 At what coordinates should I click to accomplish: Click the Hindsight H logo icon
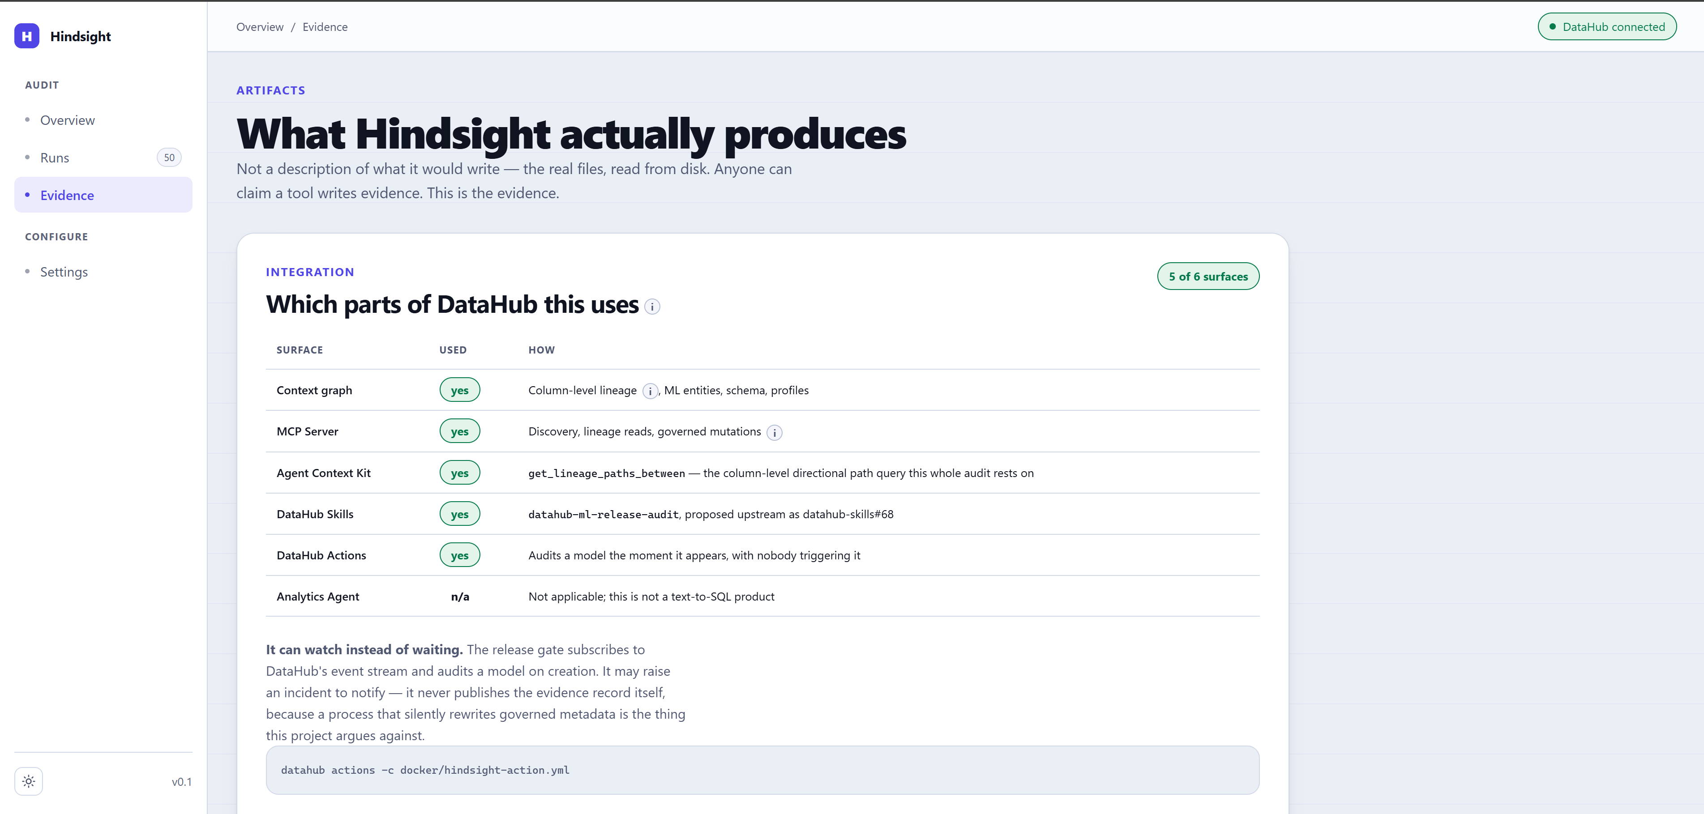pos(26,36)
